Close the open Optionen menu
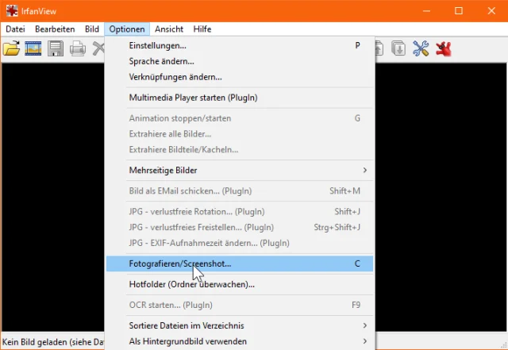508x350 pixels. tap(127, 29)
